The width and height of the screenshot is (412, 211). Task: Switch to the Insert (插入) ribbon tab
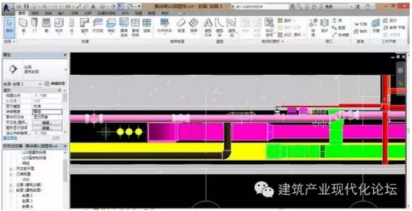click(x=61, y=13)
